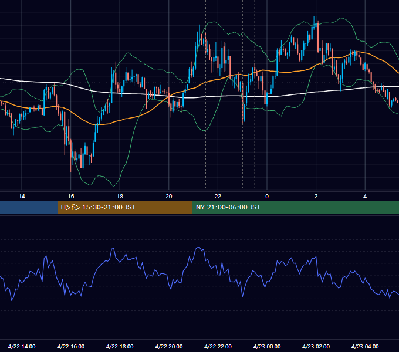The height and width of the screenshot is (352, 399).
Task: Click the 4/22 16:00 time label
Action: pos(71,346)
